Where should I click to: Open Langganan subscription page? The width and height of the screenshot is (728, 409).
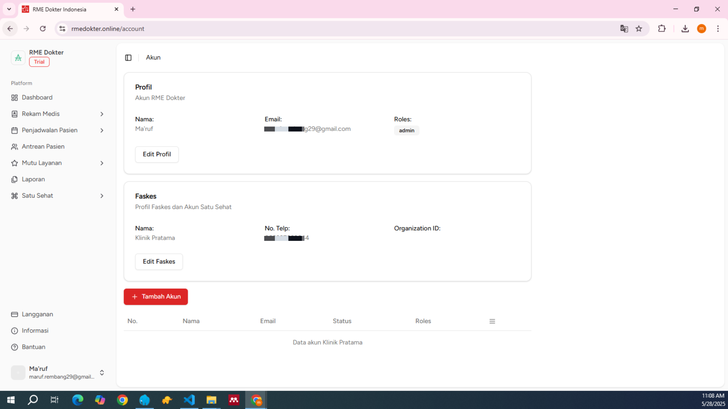[x=37, y=314]
